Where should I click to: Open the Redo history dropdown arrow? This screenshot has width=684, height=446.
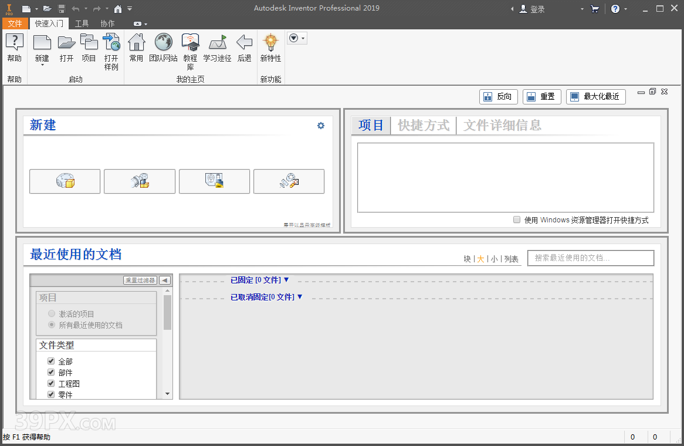107,9
